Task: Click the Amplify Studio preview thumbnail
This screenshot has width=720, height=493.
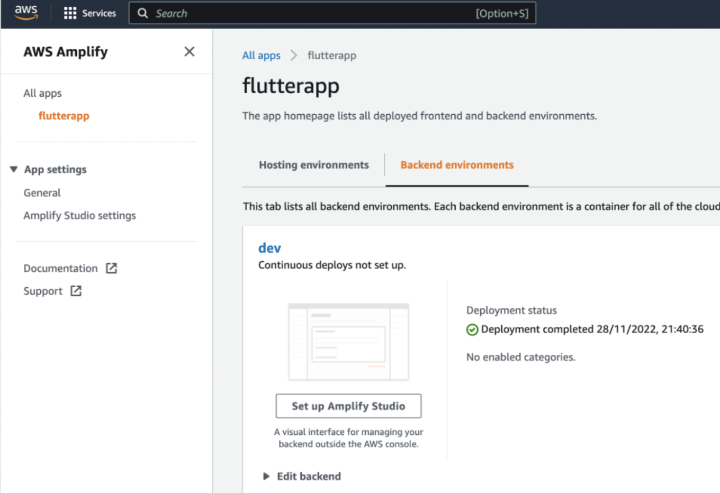Action: pos(348,342)
